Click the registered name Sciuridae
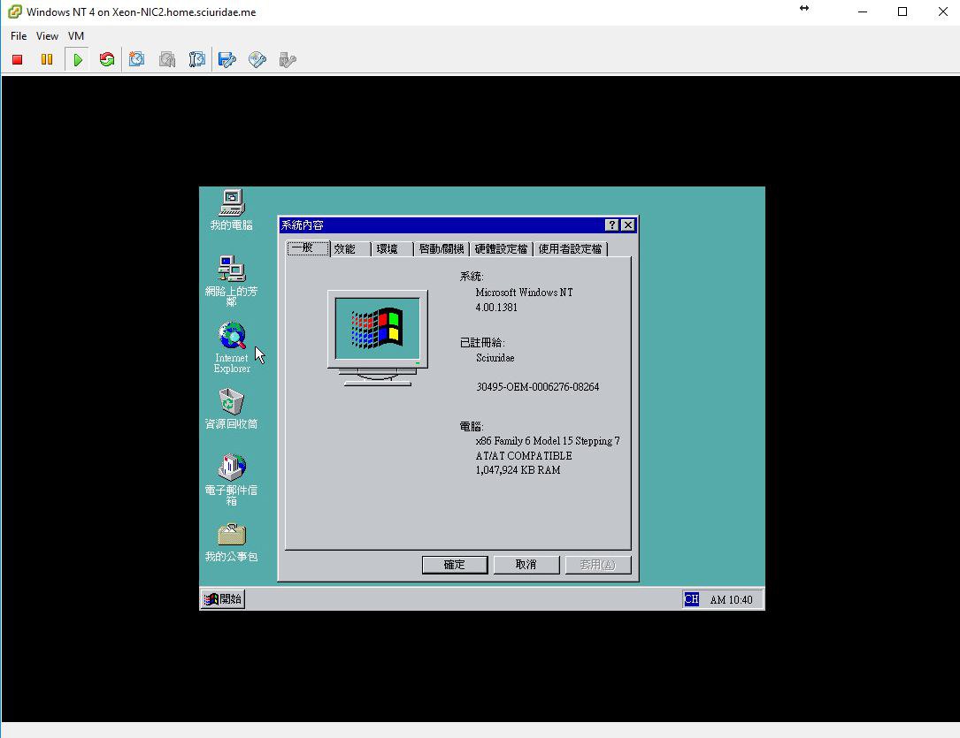The image size is (960, 738). (495, 358)
